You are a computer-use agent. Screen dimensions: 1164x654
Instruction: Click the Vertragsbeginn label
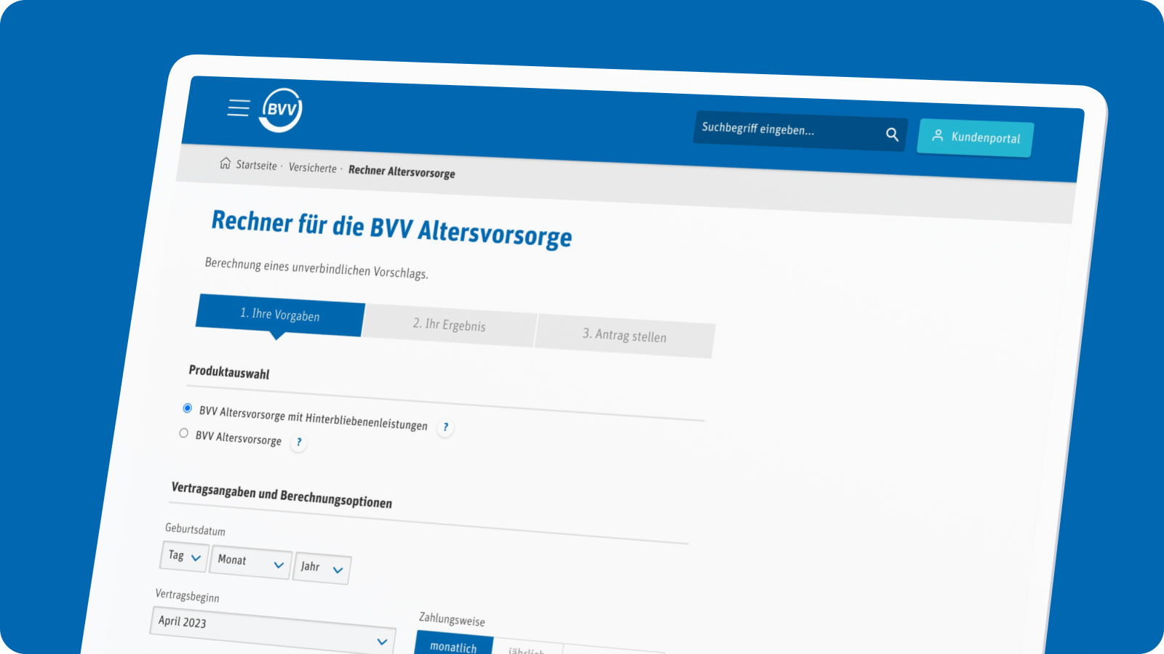187,596
